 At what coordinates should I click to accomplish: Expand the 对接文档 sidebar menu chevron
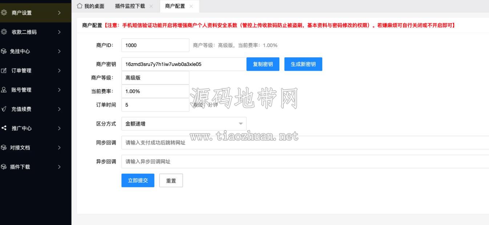click(59, 147)
